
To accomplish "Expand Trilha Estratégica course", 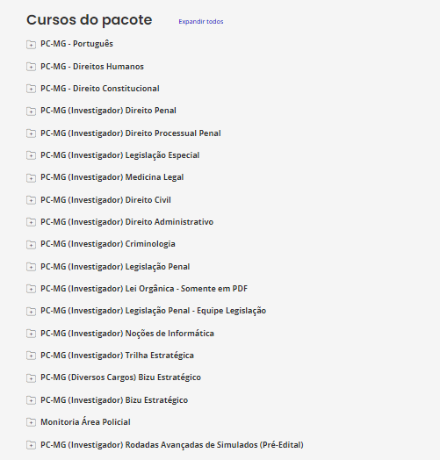I will tap(117, 356).
